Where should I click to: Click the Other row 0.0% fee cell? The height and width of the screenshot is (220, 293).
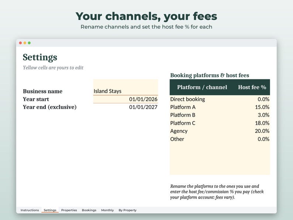(252, 139)
